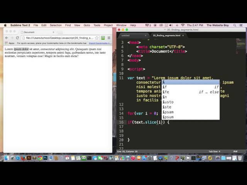The height and width of the screenshot is (185, 247).
Task: Open the Project menu
Action: click(x=108, y=25)
